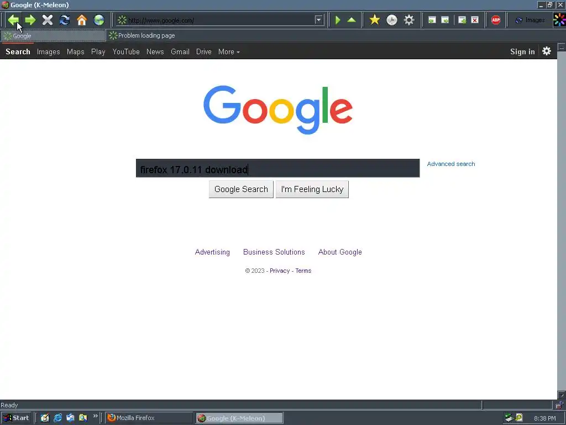Expand the More dropdown menu
Viewport: 566px width, 425px height.
[229, 51]
